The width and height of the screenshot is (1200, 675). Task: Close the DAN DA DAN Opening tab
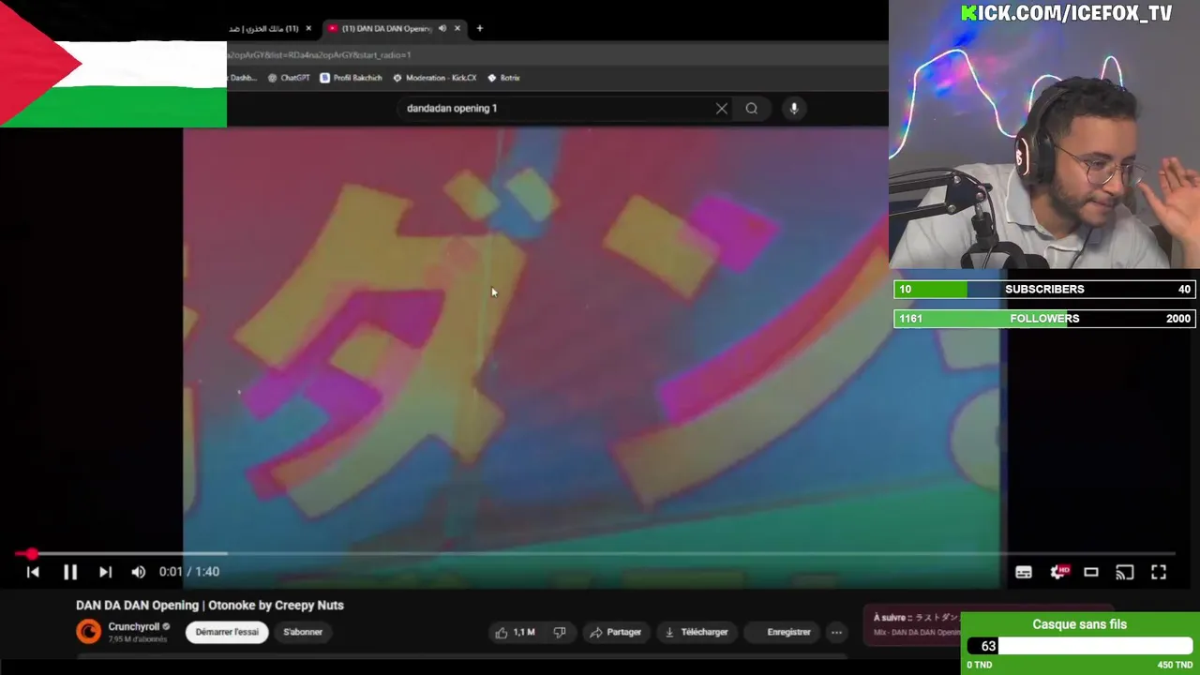tap(457, 28)
